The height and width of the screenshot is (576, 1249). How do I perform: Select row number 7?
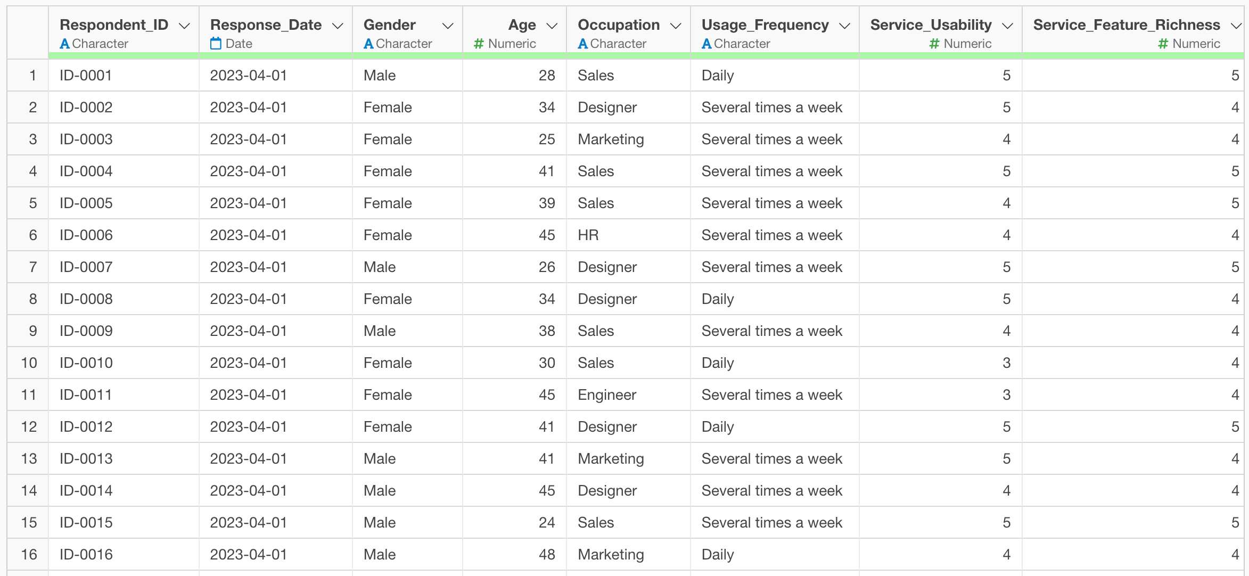pyautogui.click(x=33, y=267)
